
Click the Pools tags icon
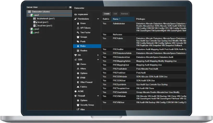coord(78,42)
